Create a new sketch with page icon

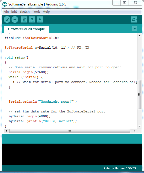(24, 20)
